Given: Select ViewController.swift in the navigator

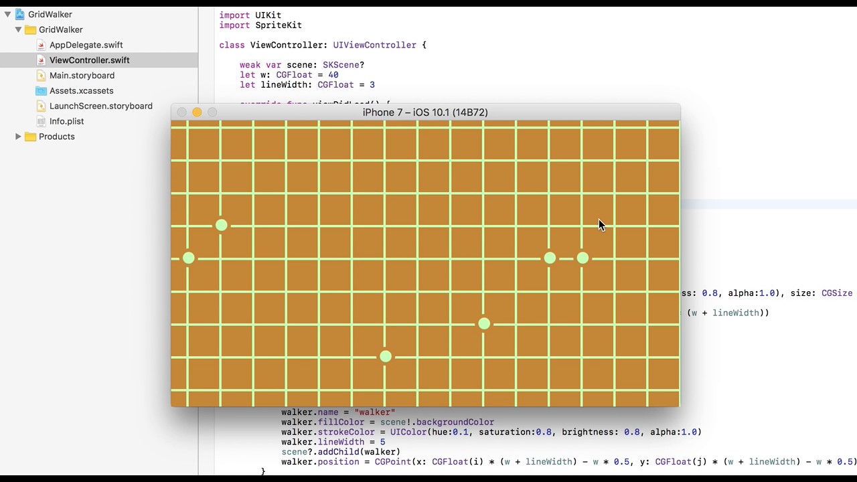Looking at the screenshot, I should 90,60.
